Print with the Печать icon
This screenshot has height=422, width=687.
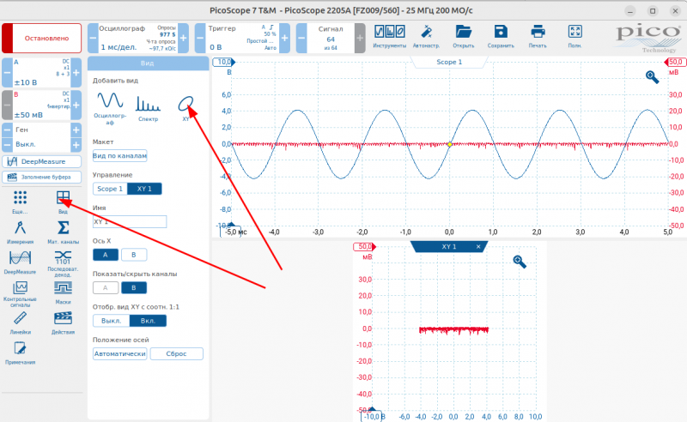(x=538, y=36)
